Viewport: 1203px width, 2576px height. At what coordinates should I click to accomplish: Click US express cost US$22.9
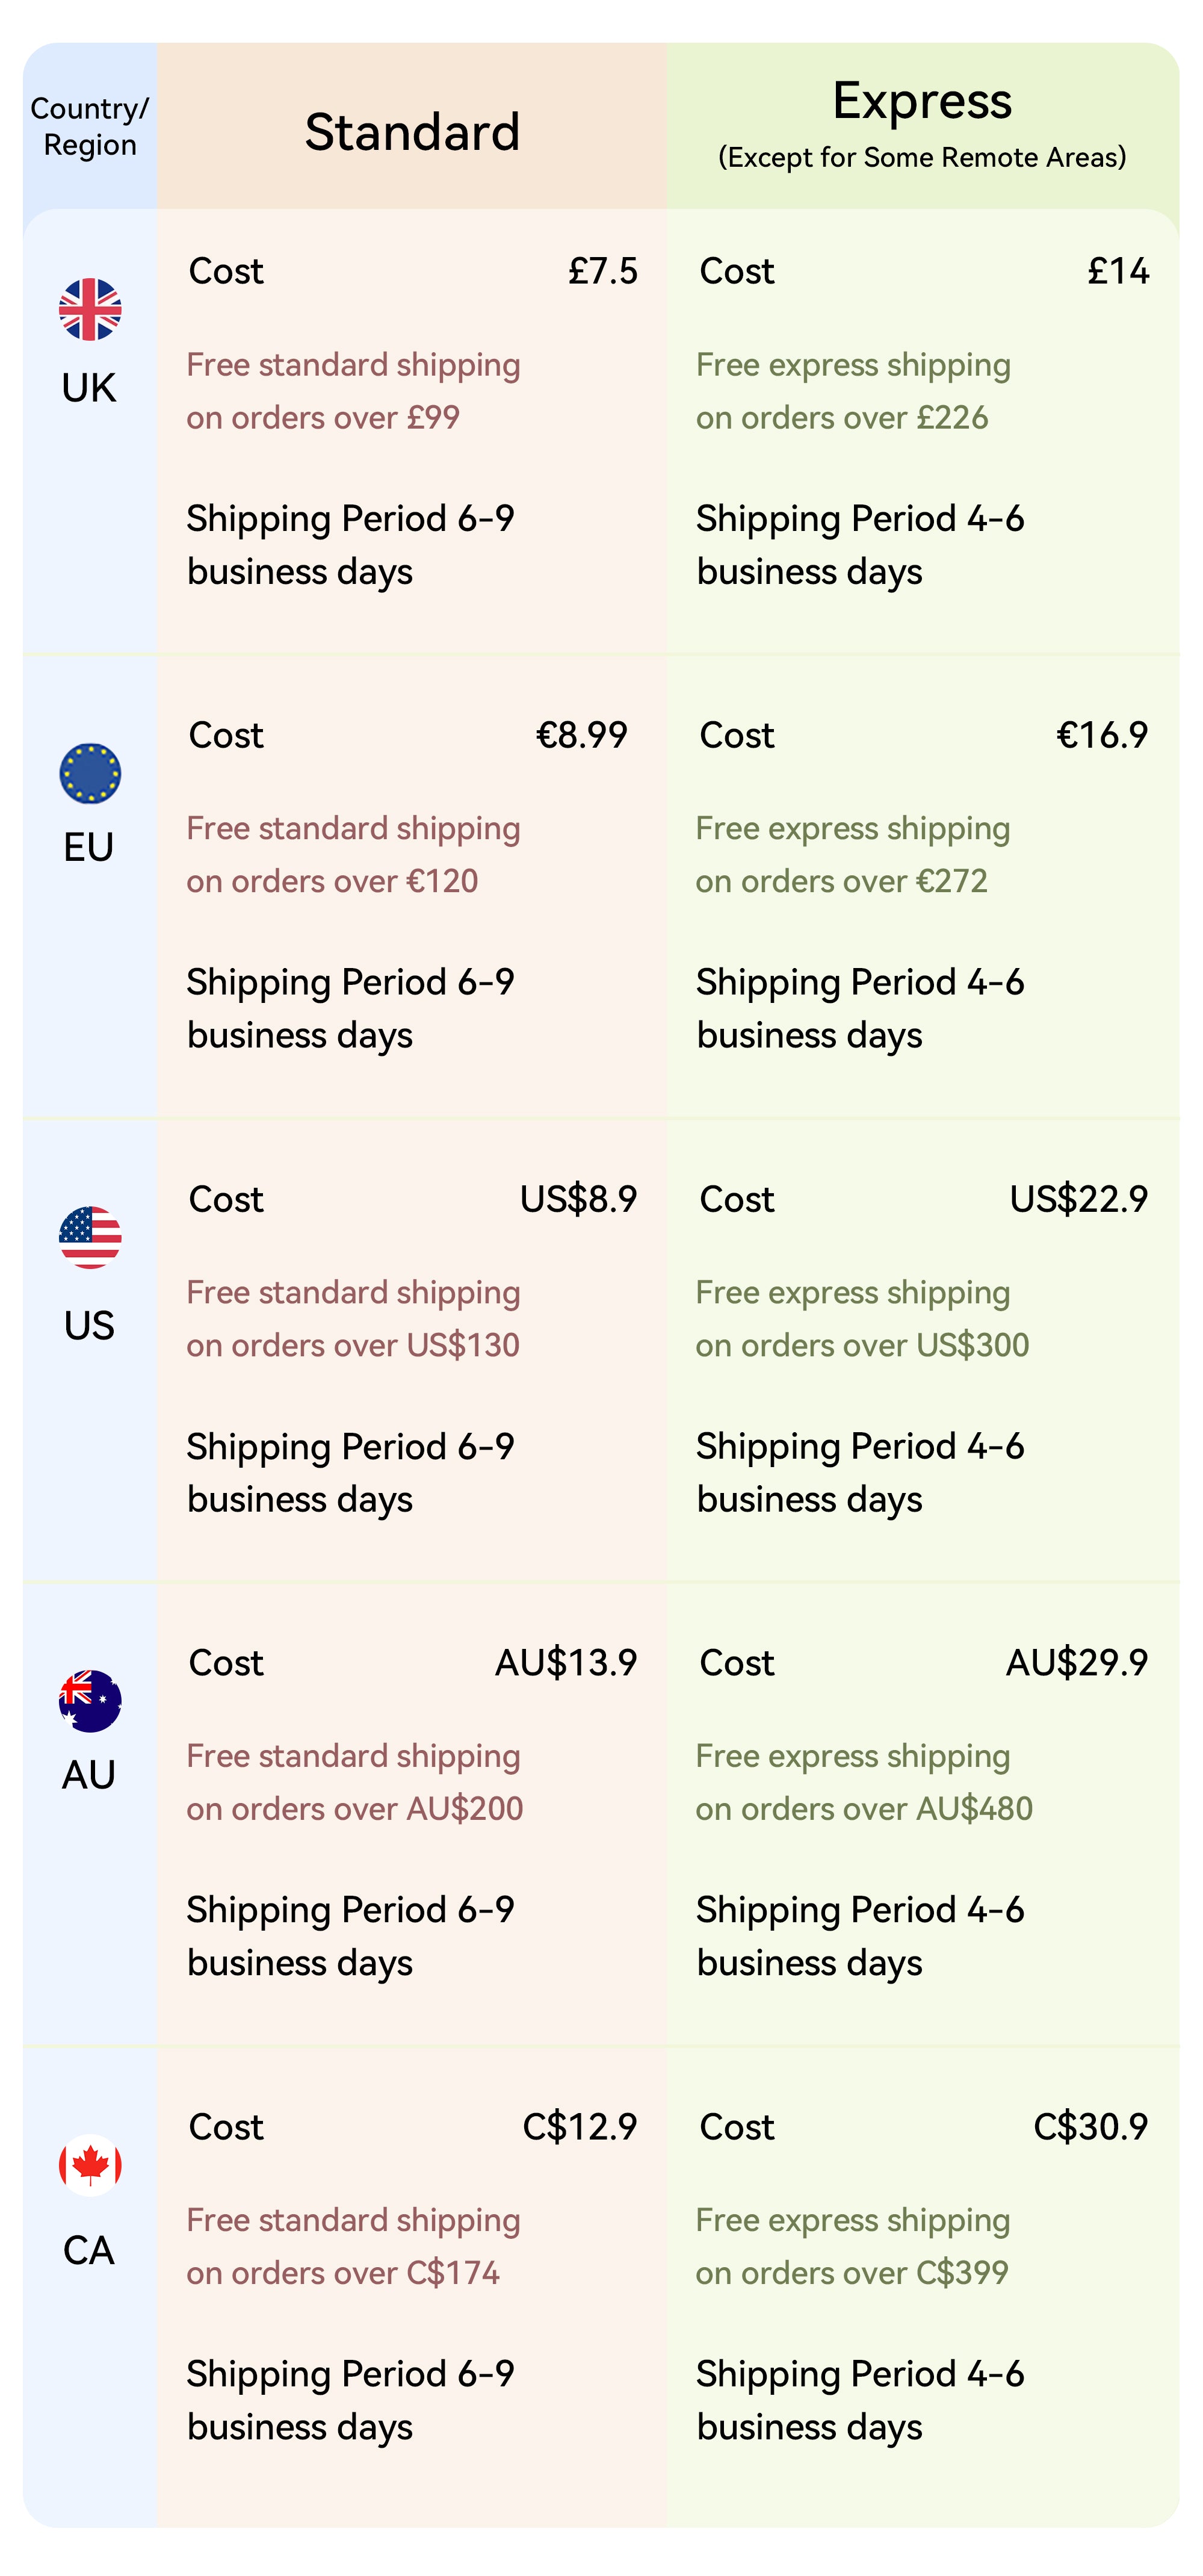(x=1078, y=1198)
